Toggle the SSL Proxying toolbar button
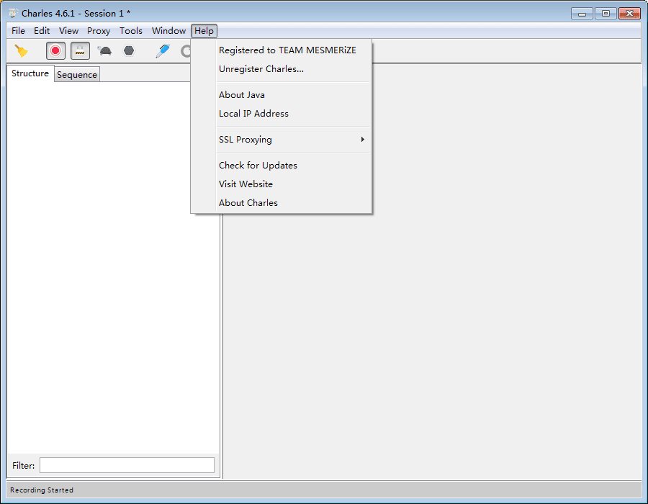Viewport: 648px width, 504px height. (80, 51)
